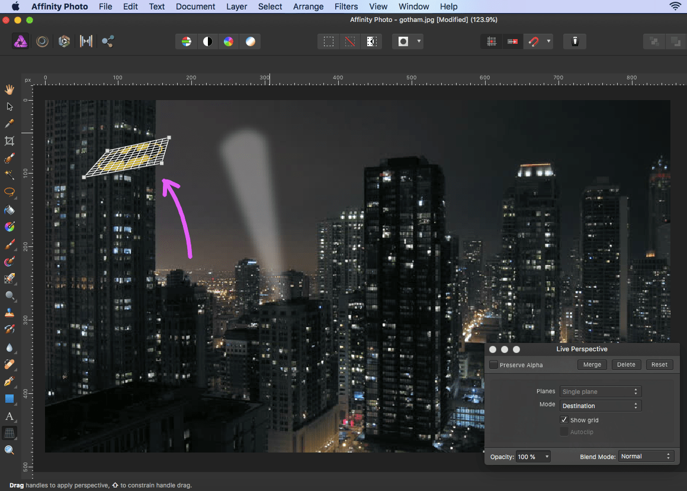Click the Merge button
The width and height of the screenshot is (687, 491).
(x=592, y=365)
